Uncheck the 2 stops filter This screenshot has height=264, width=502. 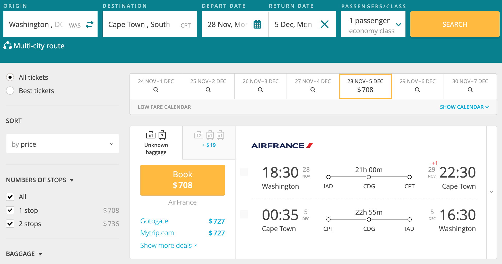(10, 224)
